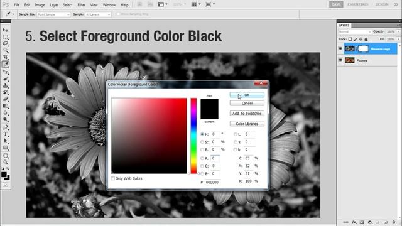Open the Opacity slider arrow
The width and height of the screenshot is (402, 226).
tap(399, 32)
